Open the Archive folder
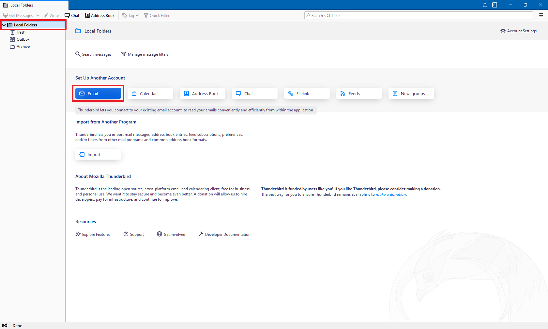The width and height of the screenshot is (548, 329). pos(23,47)
